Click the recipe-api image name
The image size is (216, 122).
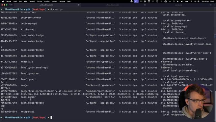(28, 111)
